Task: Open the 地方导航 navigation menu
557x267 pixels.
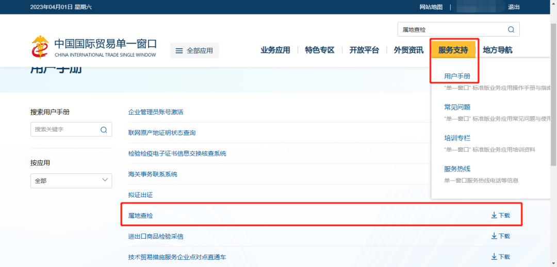Action: [x=497, y=50]
